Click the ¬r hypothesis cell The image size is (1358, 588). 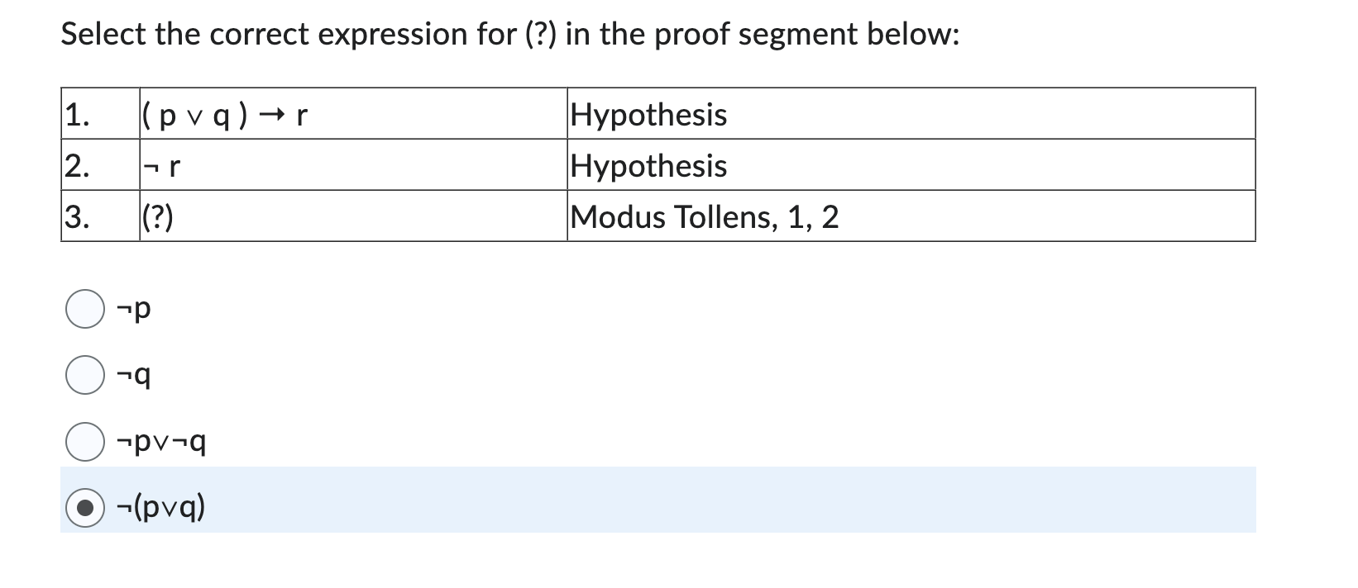point(162,165)
